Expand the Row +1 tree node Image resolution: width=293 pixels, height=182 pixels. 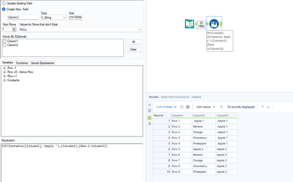point(4,76)
